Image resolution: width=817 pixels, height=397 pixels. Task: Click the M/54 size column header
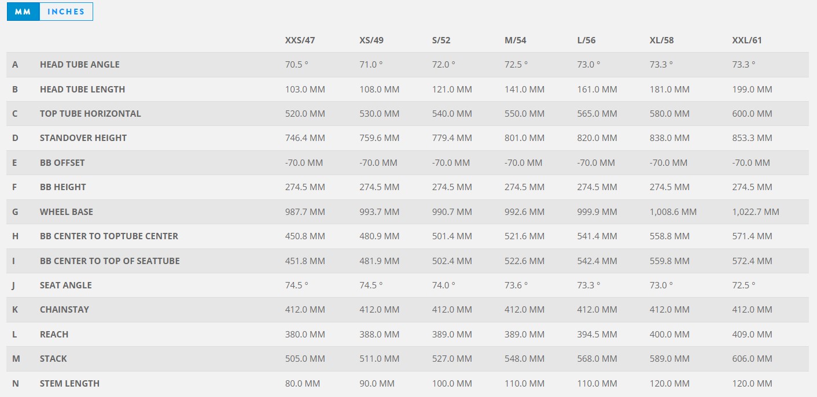click(x=516, y=40)
